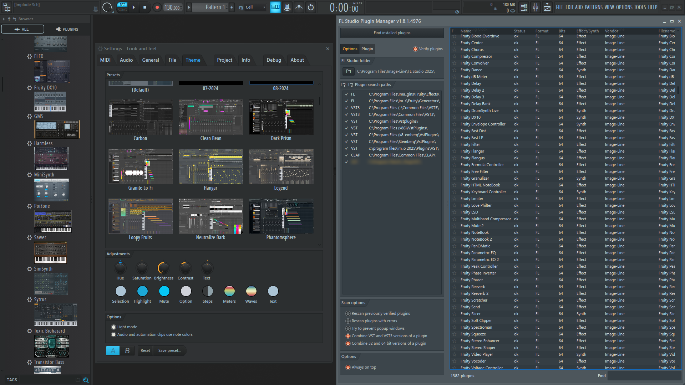The image size is (685, 385).
Task: Click browser folder icon near TAGS
Action: [78, 380]
